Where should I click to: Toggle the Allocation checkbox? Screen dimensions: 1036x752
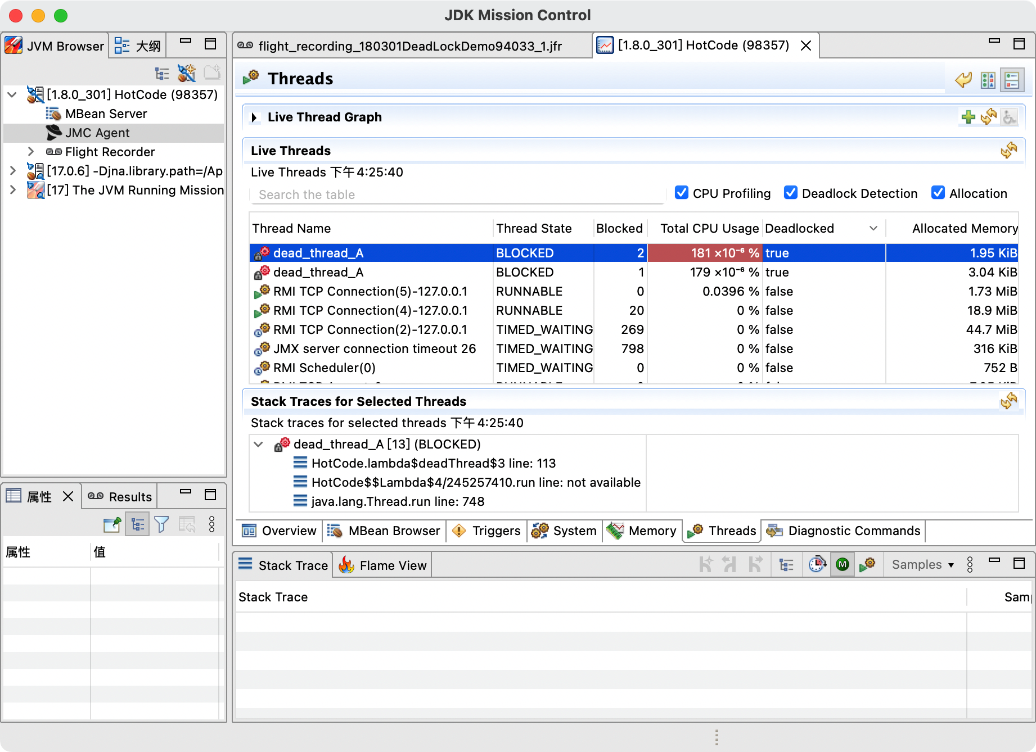coord(938,193)
